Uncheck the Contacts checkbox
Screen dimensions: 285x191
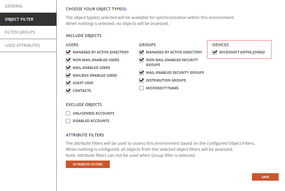click(x=68, y=91)
